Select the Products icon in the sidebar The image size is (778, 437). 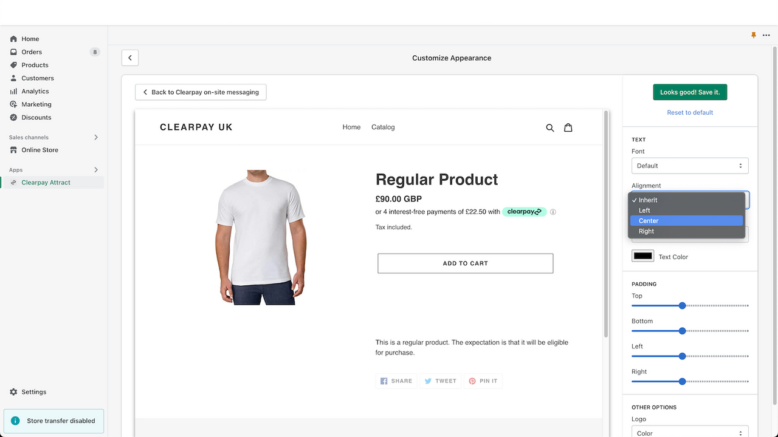coord(13,65)
